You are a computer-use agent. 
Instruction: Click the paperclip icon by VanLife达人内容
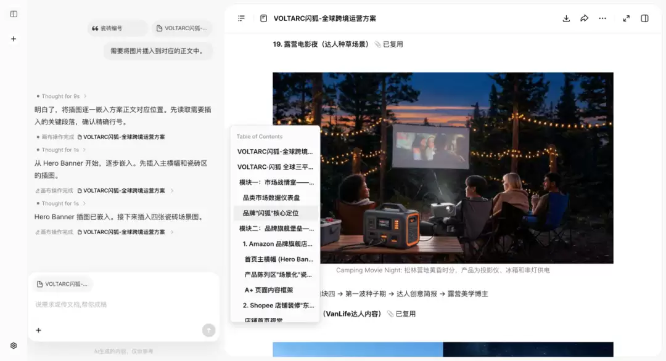pyautogui.click(x=390, y=314)
